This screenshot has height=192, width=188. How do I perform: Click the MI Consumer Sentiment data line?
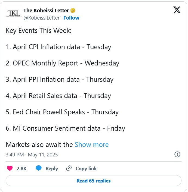click(x=66, y=128)
